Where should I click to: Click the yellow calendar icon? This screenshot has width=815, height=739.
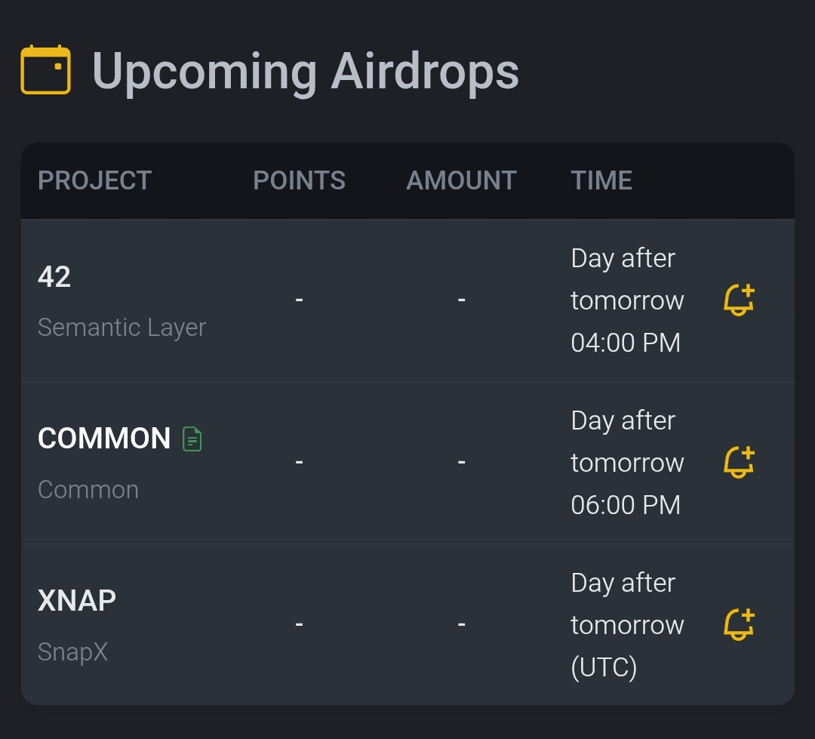click(x=45, y=70)
